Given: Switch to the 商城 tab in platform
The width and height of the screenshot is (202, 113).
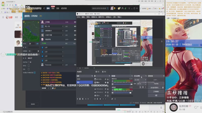Looking at the screenshot, I should tap(53, 8).
